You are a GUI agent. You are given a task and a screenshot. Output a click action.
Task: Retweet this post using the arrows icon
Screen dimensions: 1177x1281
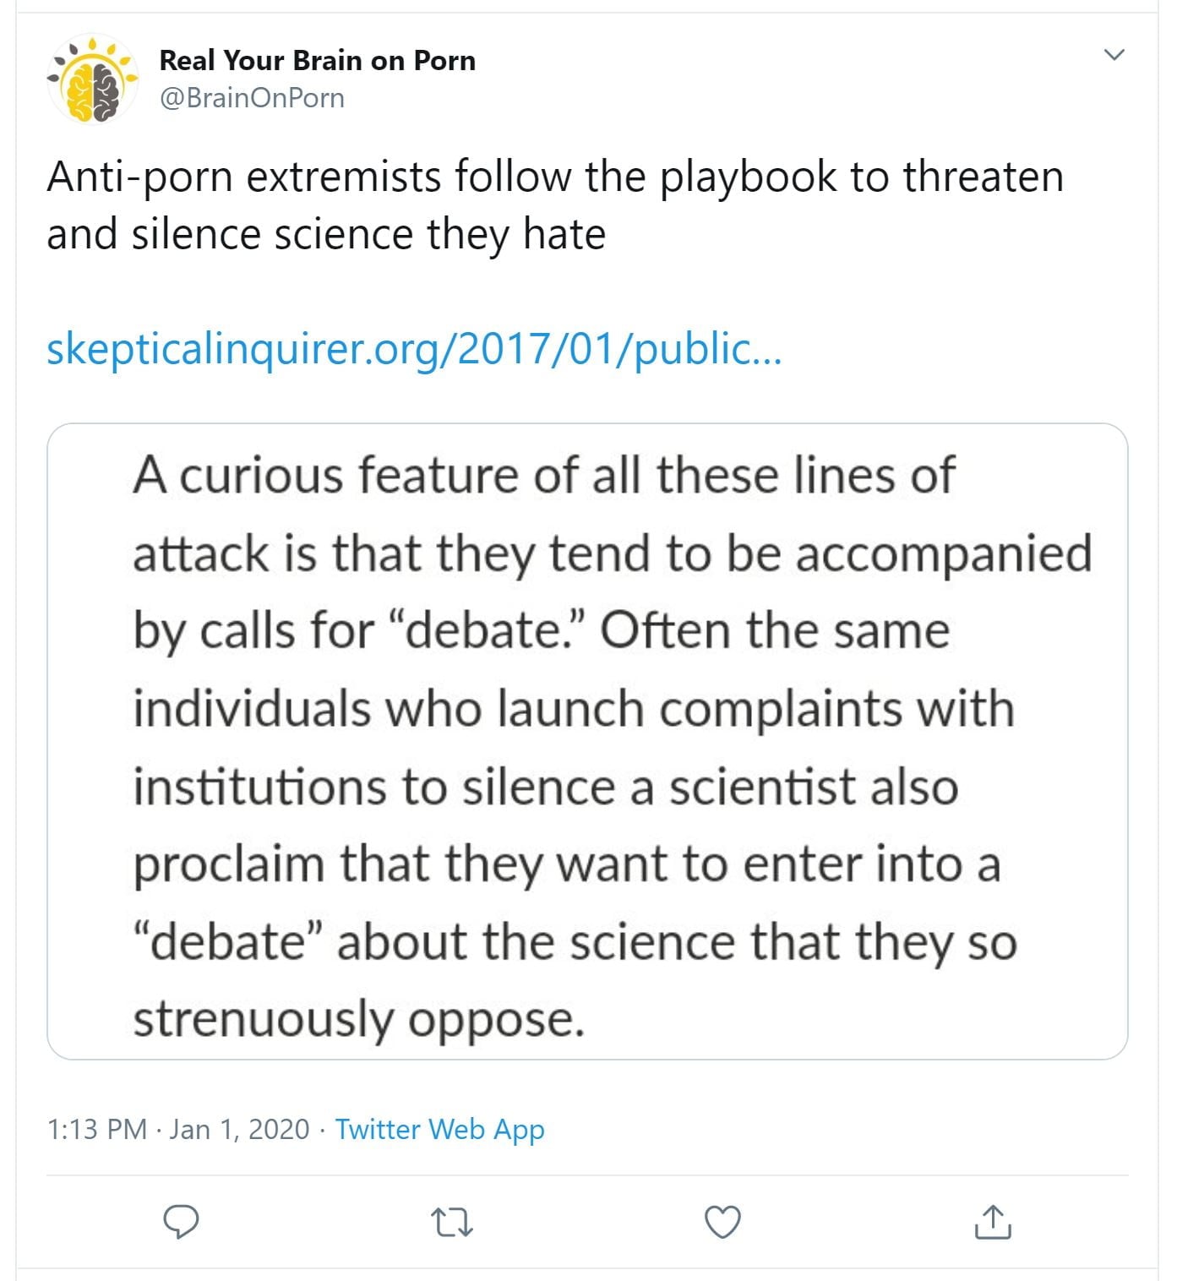[451, 1222]
